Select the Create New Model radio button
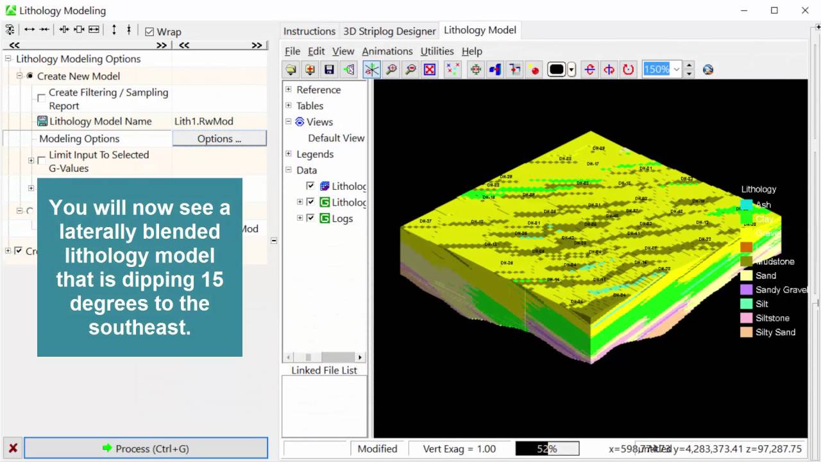The image size is (821, 462). tap(30, 76)
